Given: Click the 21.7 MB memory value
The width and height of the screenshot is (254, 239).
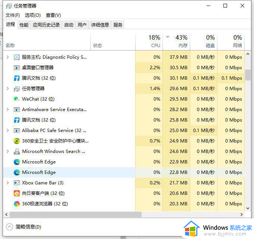Looking at the screenshot, I should click(178, 183).
